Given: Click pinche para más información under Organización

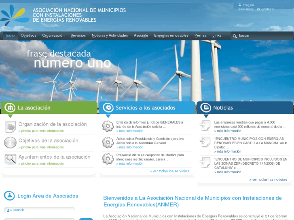Looking at the screenshot, I should pyautogui.click(x=41, y=131).
